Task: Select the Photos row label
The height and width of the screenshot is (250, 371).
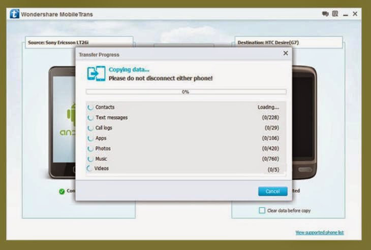Action: 103,149
